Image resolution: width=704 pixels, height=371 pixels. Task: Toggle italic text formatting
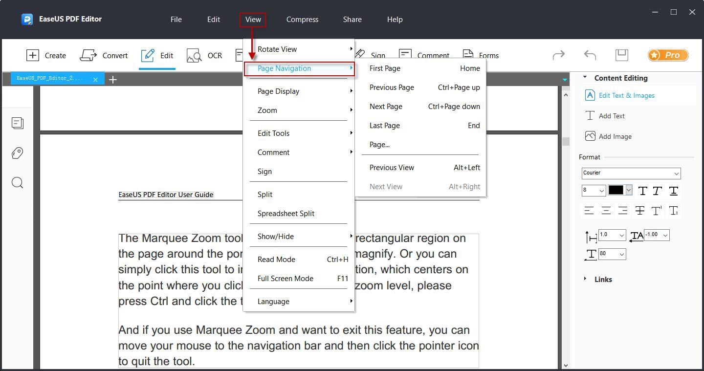coord(658,191)
